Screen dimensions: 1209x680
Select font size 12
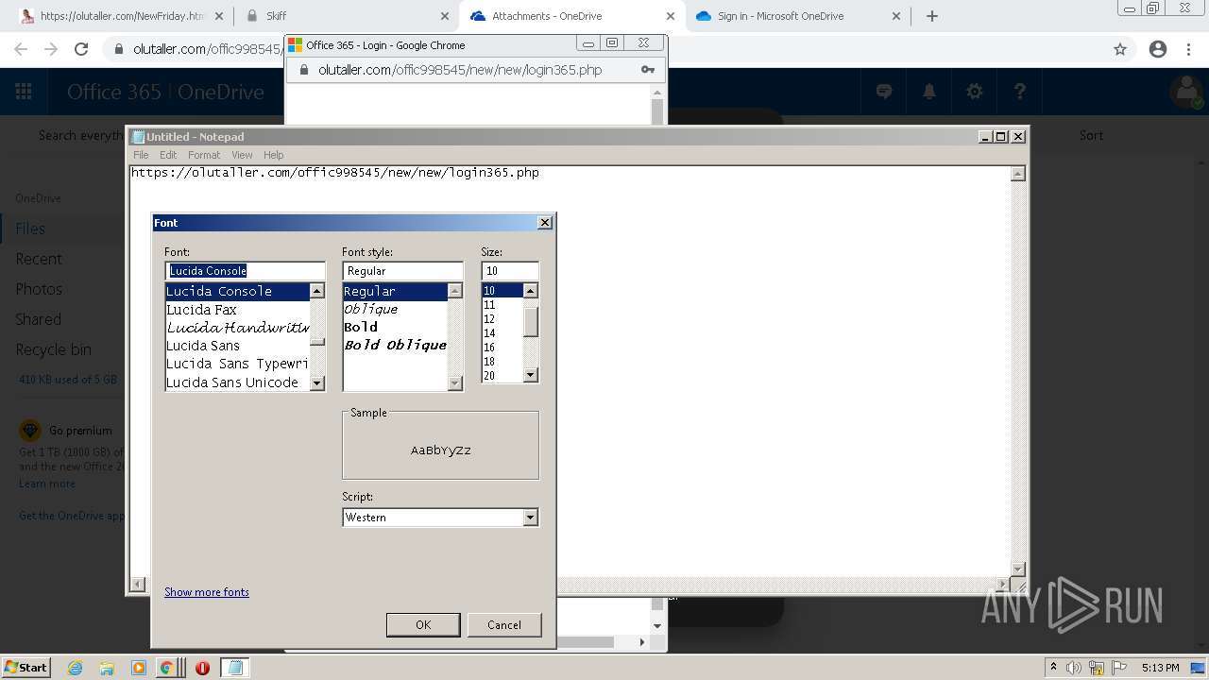[502, 319]
